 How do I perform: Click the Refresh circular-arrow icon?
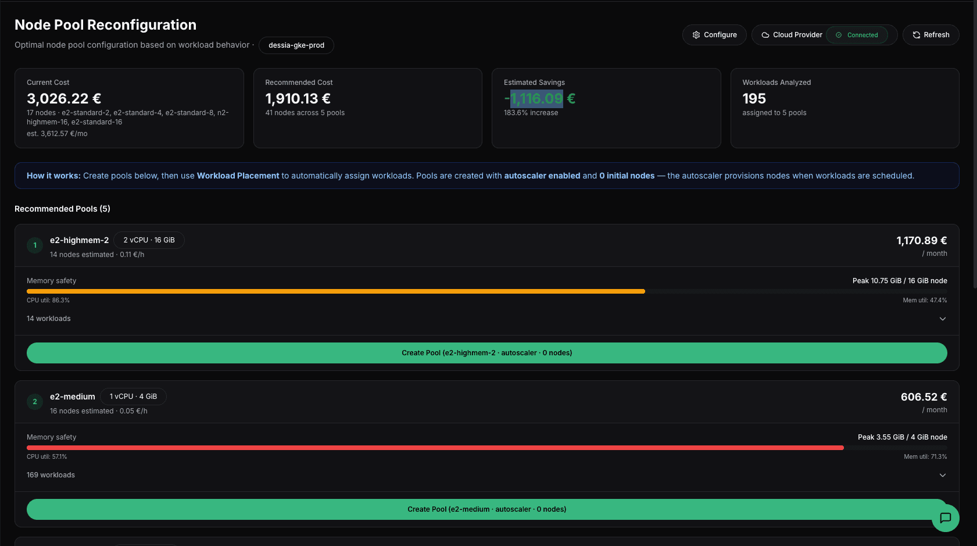[x=917, y=35]
